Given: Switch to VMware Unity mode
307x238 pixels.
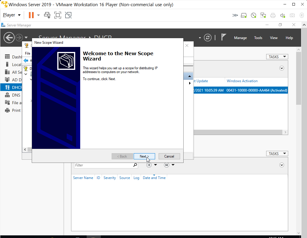Looking at the screenshot, I should tap(68, 15).
